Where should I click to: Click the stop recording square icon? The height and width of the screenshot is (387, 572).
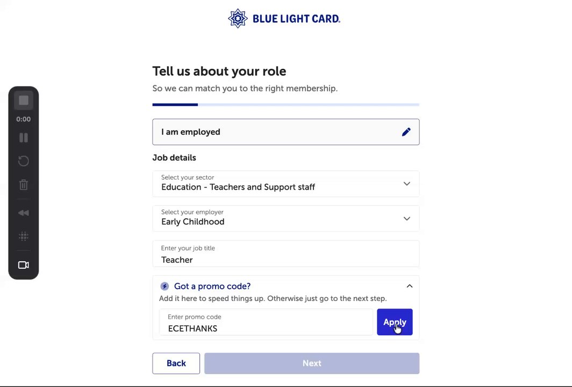click(24, 101)
